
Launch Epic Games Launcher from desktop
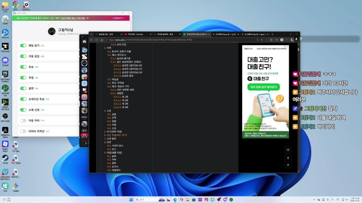(5, 76)
